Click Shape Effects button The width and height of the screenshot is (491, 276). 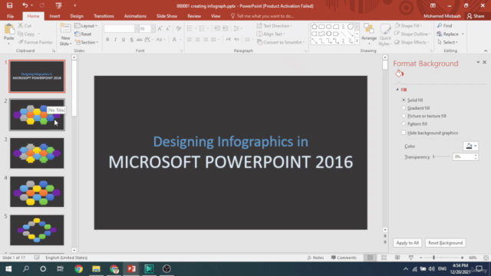click(412, 42)
